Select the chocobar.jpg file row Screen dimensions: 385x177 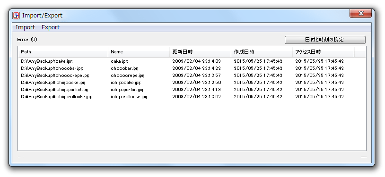click(192, 68)
